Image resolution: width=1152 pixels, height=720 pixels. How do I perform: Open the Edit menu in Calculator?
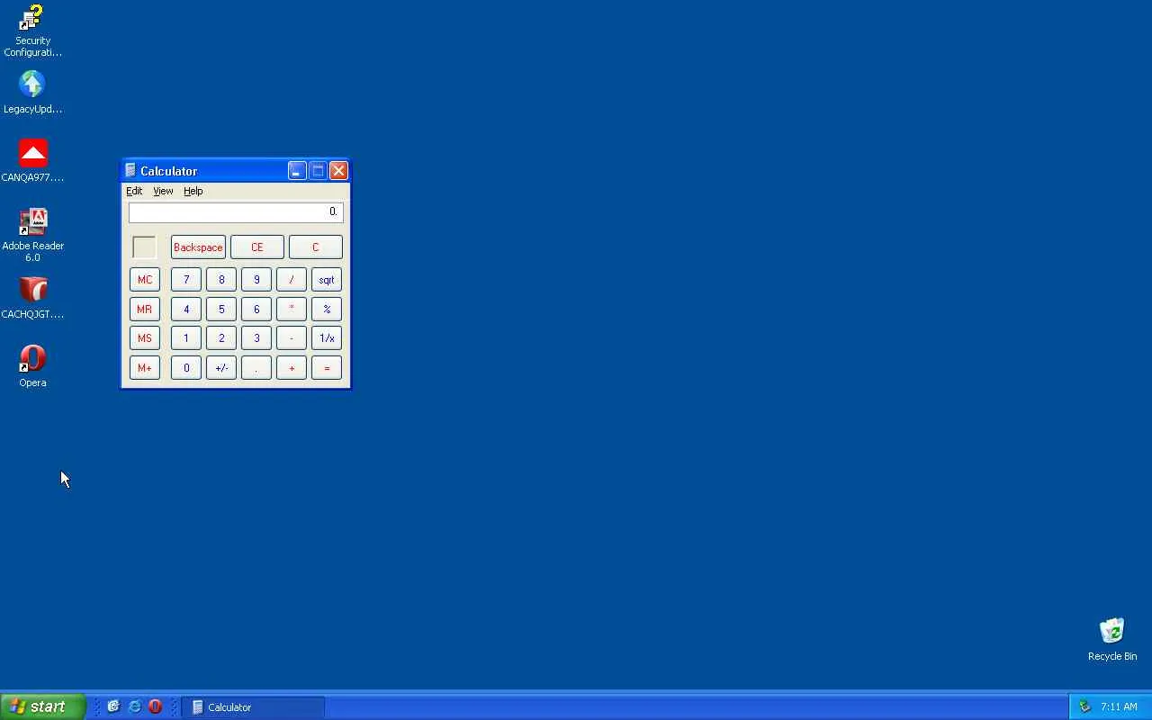134,191
